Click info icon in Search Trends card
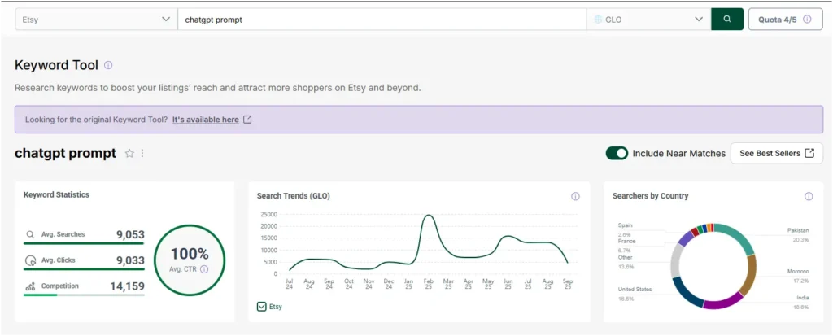The width and height of the screenshot is (833, 336). click(575, 196)
